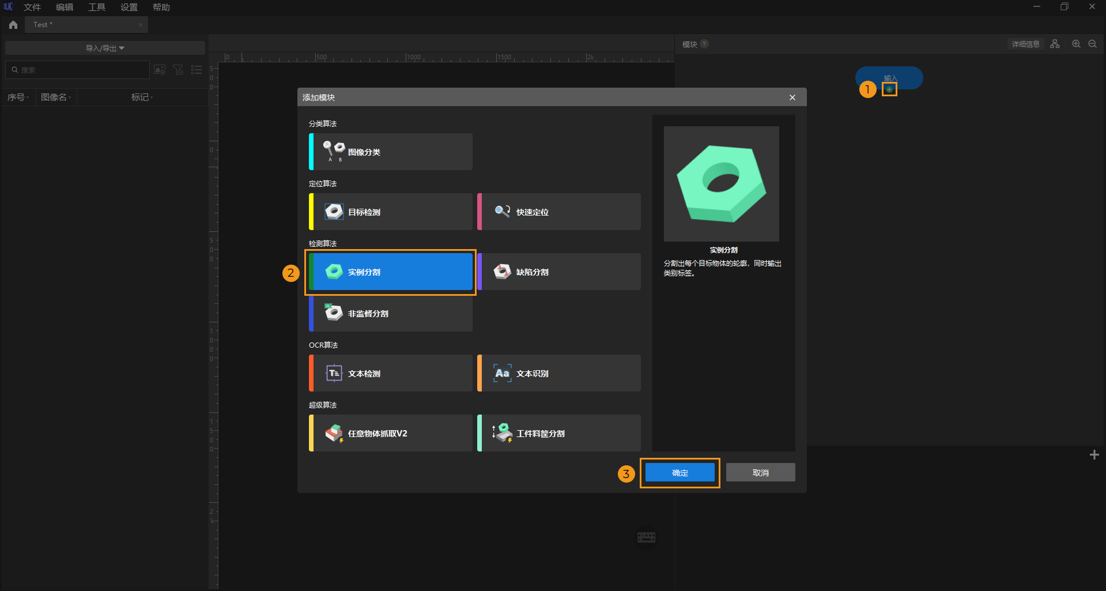Switch to the Test project tab
The width and height of the screenshot is (1106, 591).
click(x=86, y=25)
